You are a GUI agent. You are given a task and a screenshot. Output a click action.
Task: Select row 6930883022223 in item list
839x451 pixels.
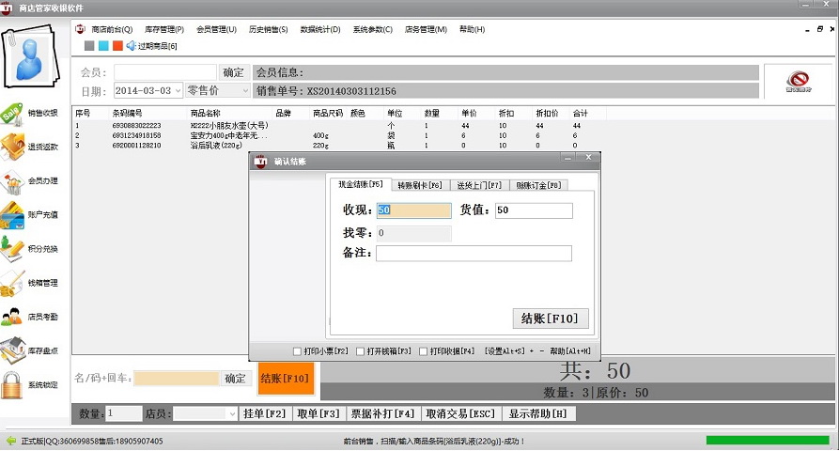(339, 126)
